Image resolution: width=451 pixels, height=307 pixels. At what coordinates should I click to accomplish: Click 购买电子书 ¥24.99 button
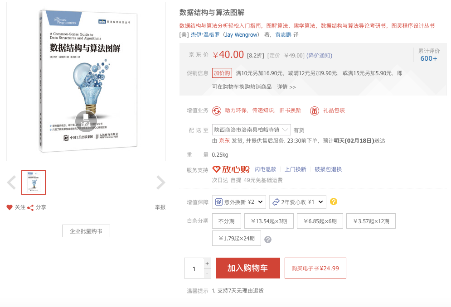click(315, 268)
